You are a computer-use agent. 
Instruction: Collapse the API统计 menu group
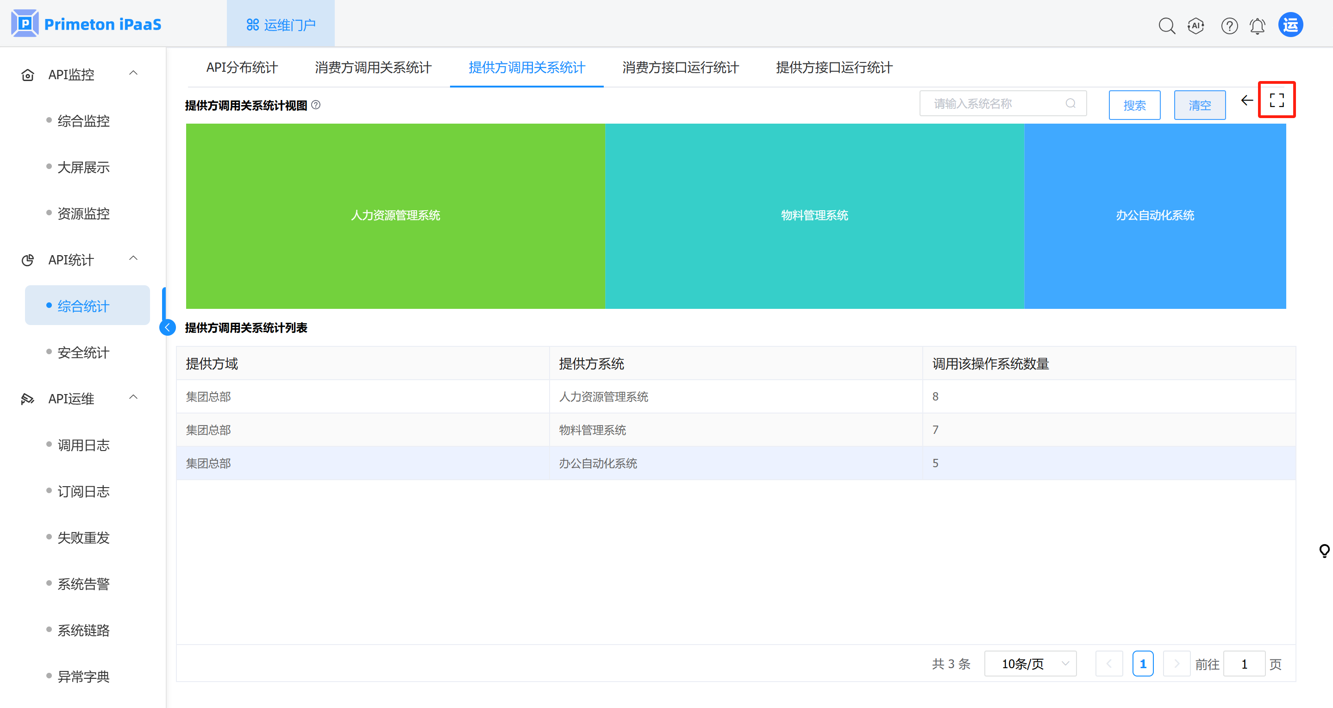pyautogui.click(x=133, y=259)
